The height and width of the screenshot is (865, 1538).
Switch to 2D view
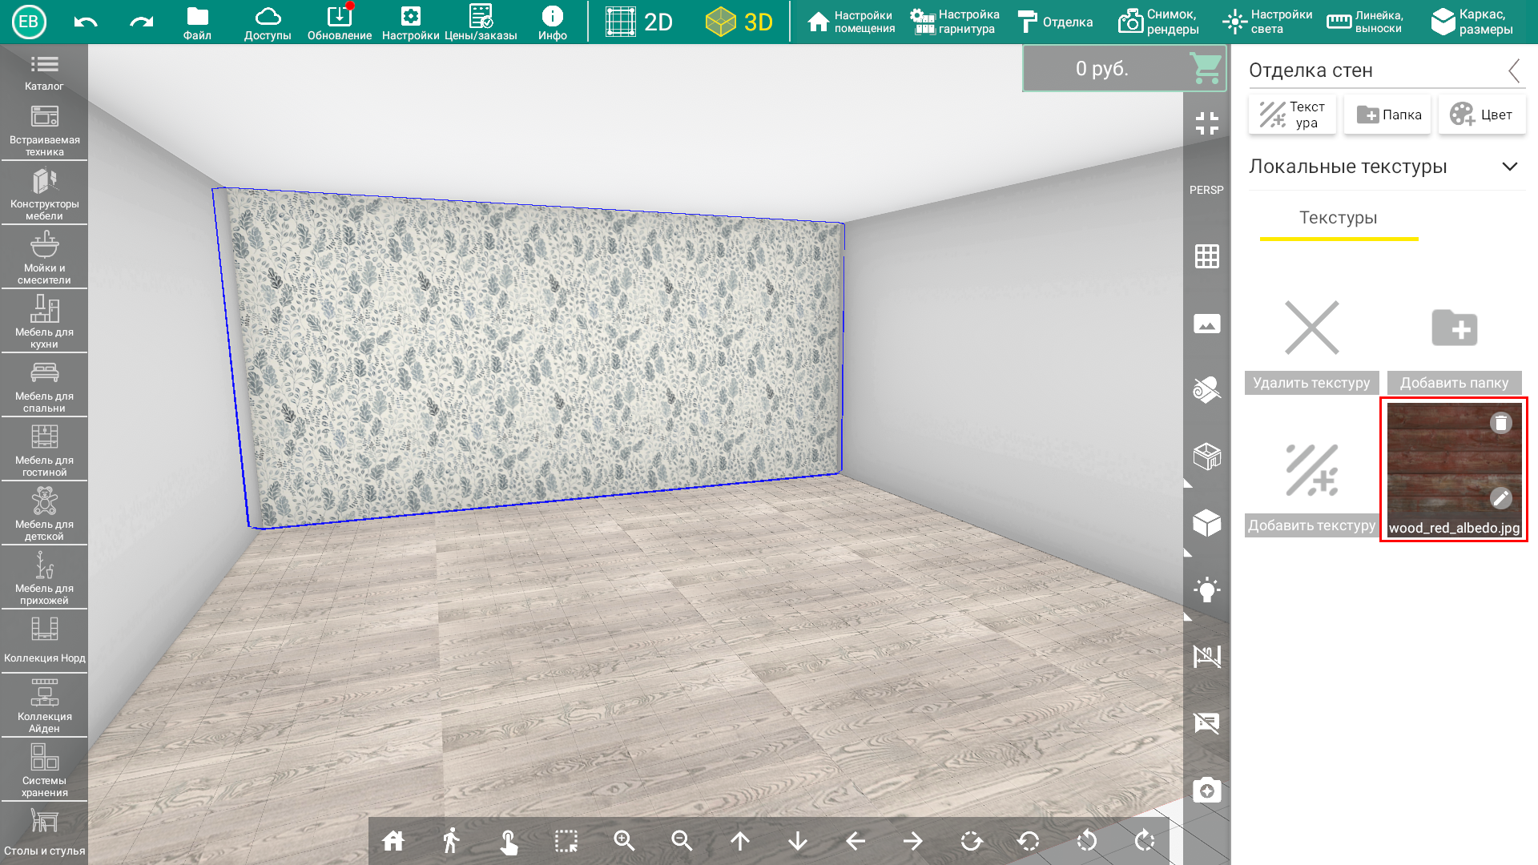tap(639, 22)
